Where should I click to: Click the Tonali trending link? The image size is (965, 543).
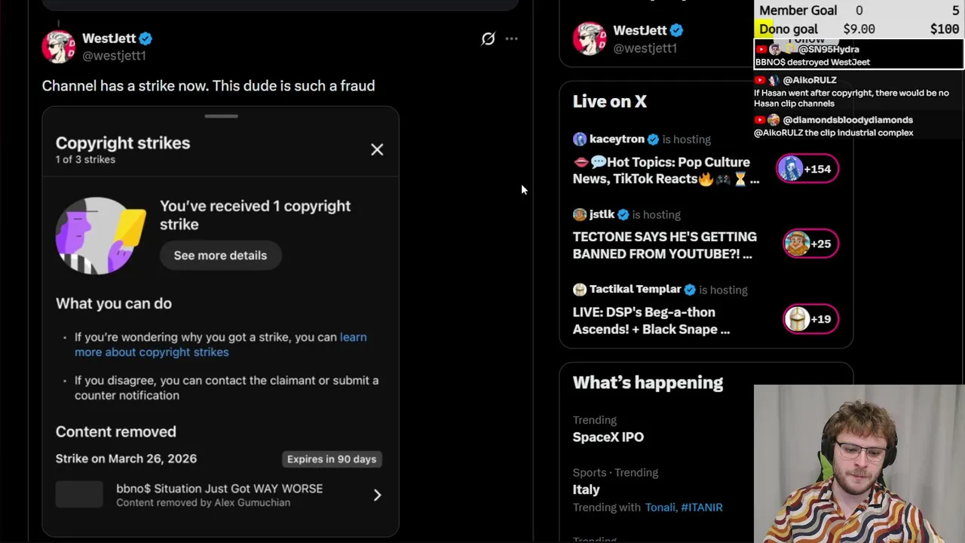tap(660, 508)
